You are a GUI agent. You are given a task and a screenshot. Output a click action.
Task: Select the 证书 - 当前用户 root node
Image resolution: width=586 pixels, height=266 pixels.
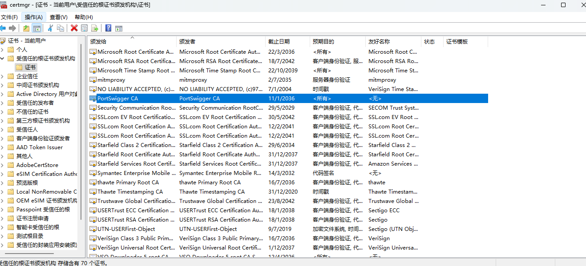point(27,40)
